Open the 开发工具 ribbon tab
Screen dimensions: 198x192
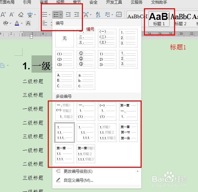[x=114, y=2]
